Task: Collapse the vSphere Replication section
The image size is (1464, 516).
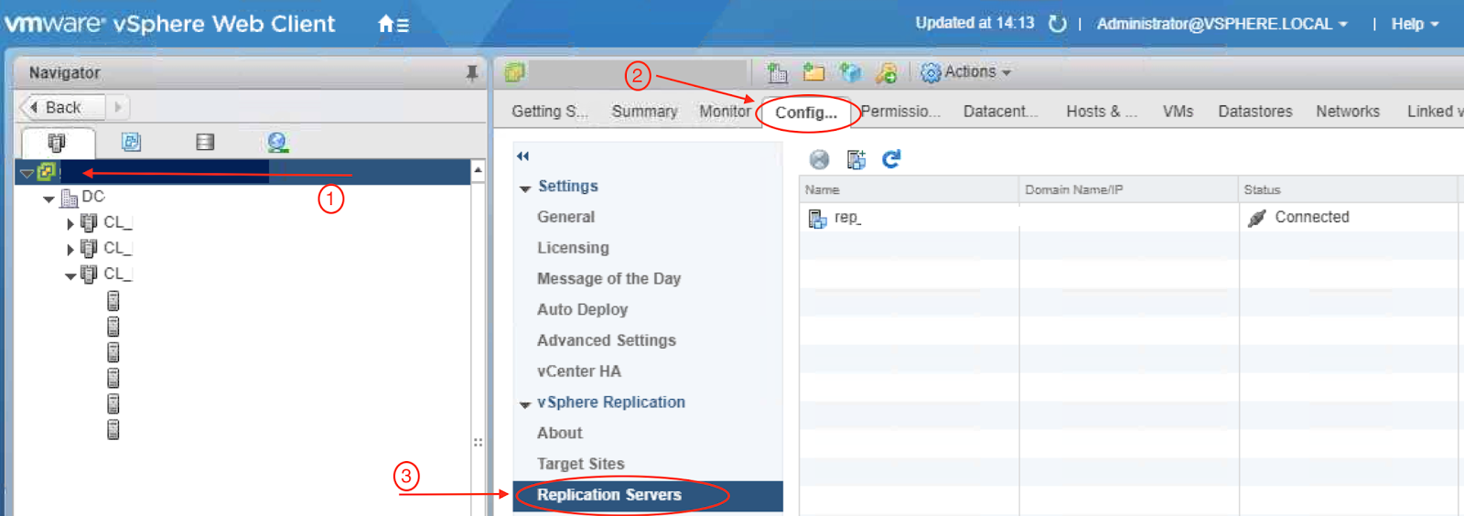Action: click(x=525, y=404)
